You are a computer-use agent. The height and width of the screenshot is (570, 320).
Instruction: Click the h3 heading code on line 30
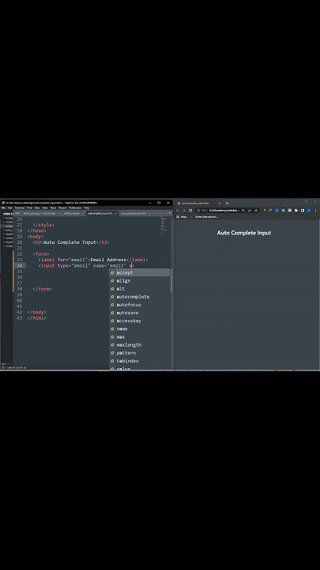pos(71,242)
